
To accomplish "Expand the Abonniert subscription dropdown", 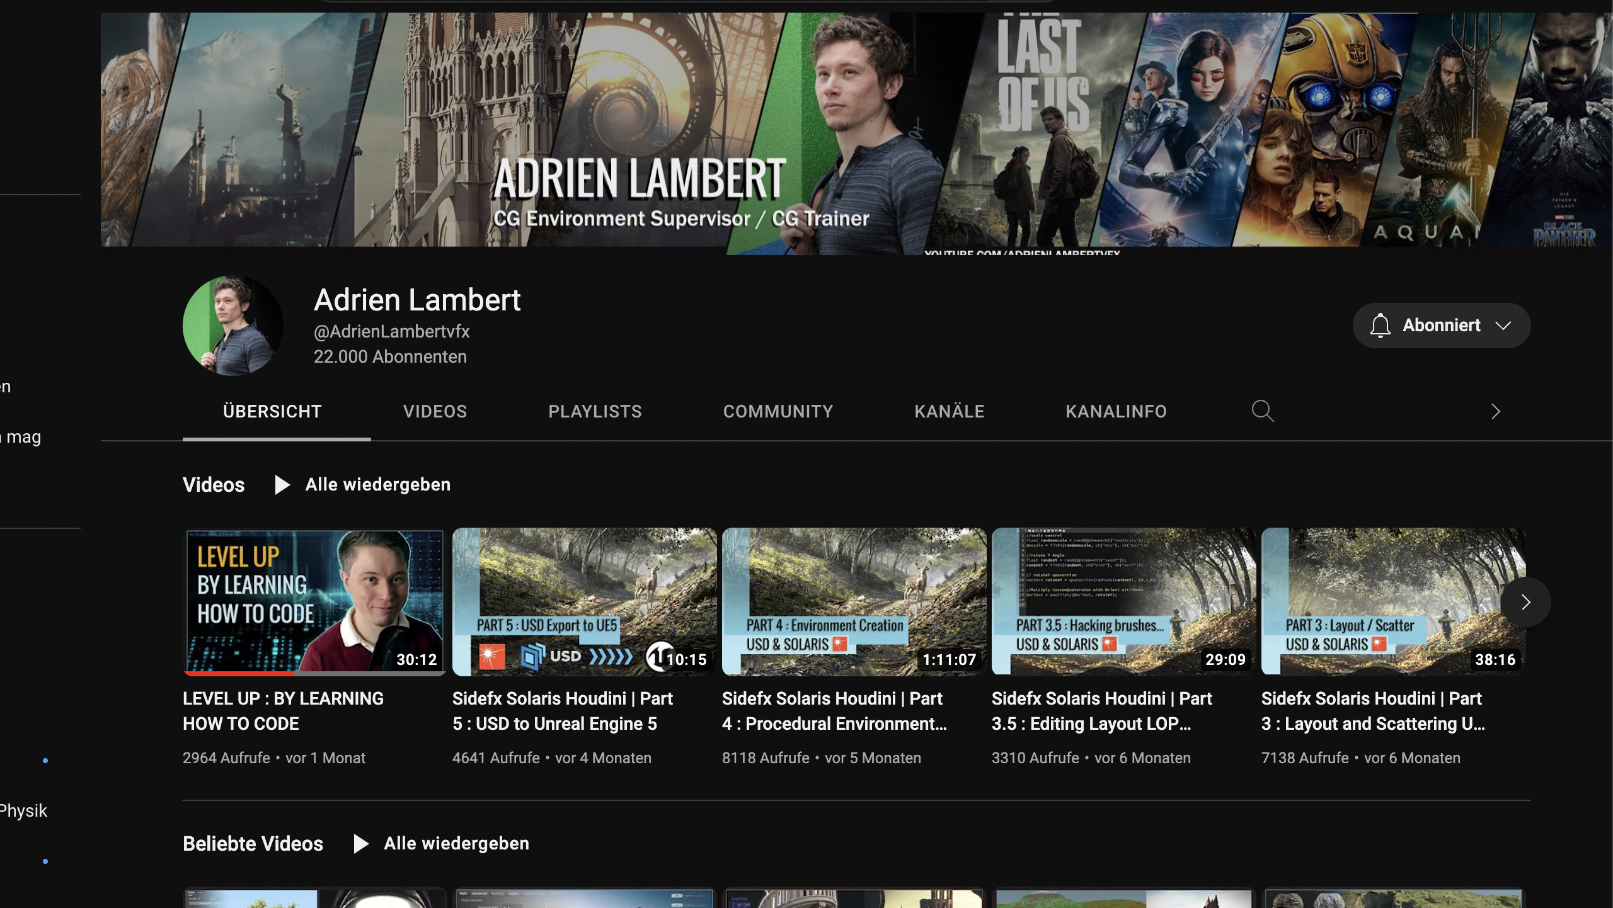I will tap(1503, 326).
